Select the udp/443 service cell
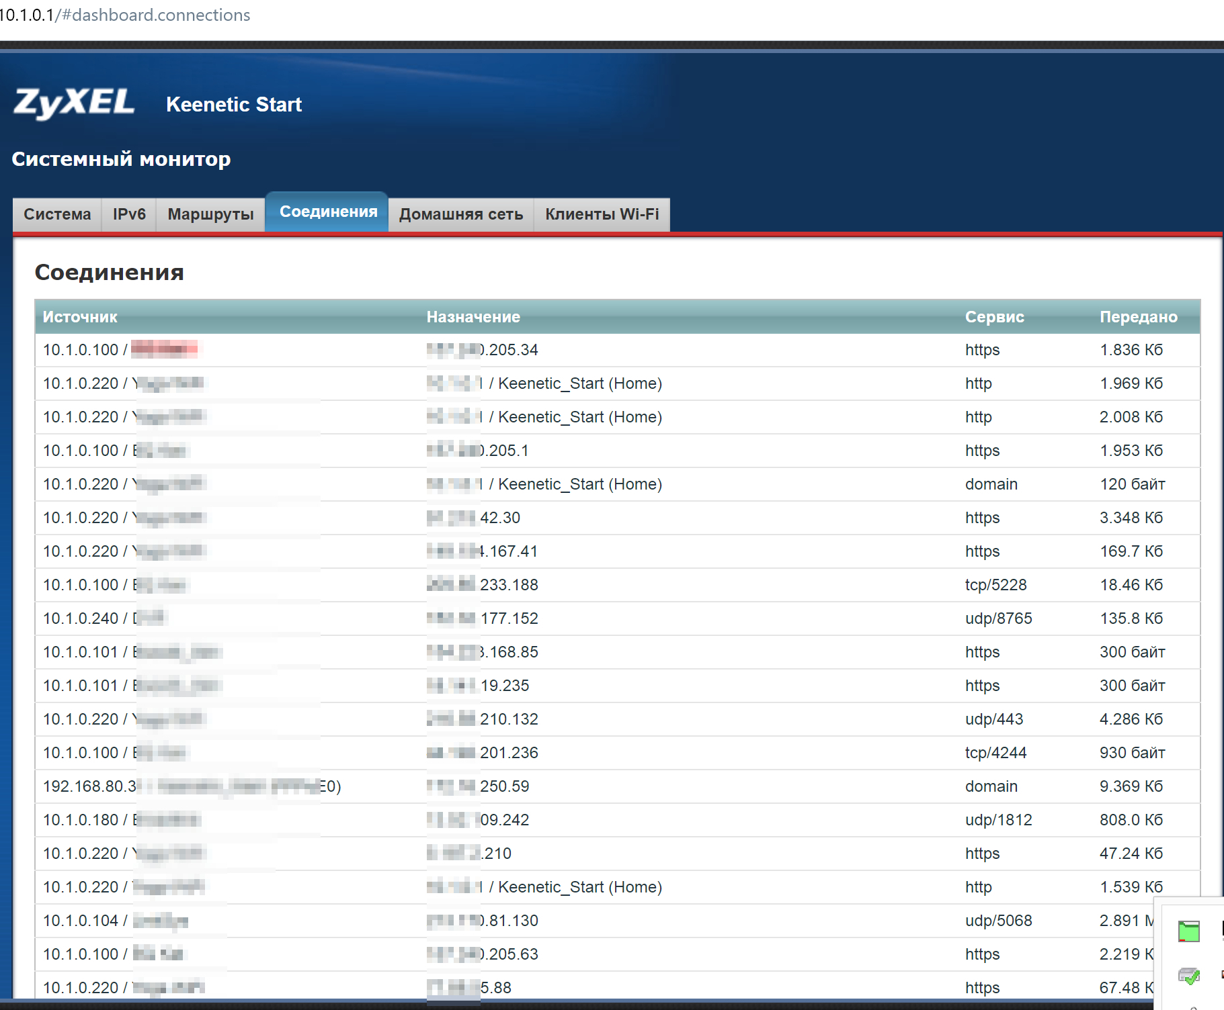Image resolution: width=1224 pixels, height=1010 pixels. (x=994, y=719)
